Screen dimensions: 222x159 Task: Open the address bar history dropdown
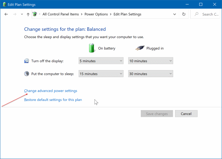[x=174, y=14]
